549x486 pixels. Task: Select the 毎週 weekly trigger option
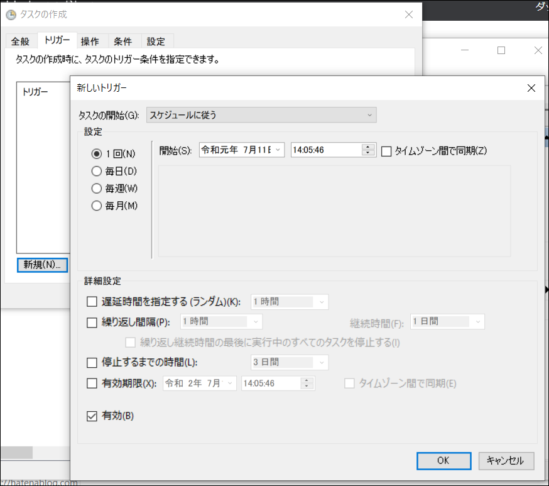(x=97, y=188)
